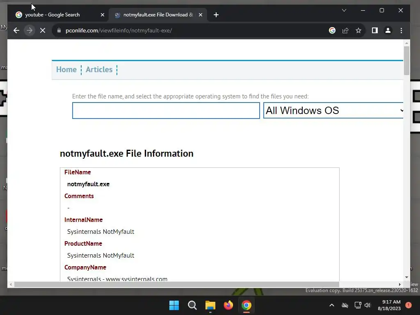
Task: Click 'ProductName' label
Action: point(83,244)
